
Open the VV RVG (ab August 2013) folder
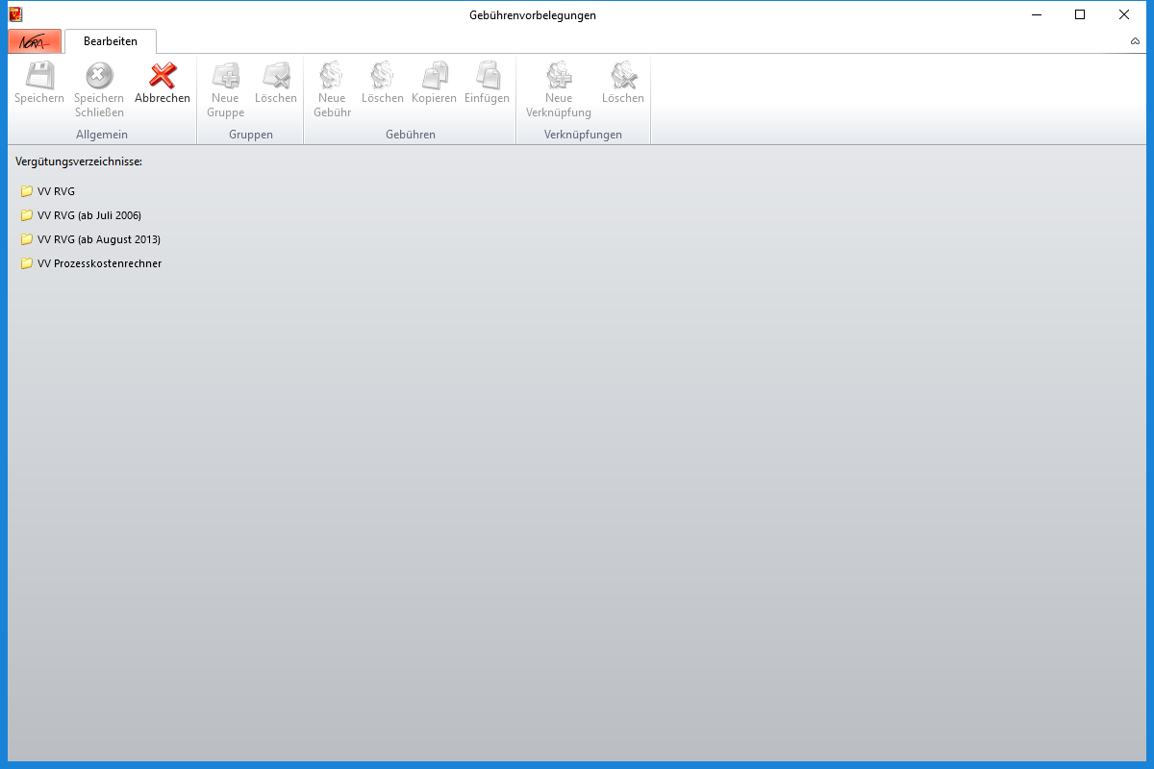[98, 239]
